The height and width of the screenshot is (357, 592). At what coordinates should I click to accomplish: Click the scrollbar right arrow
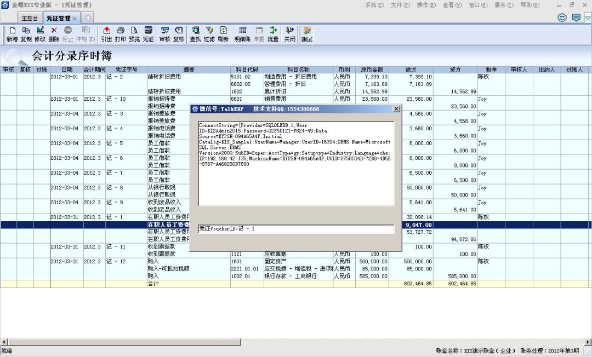(x=588, y=342)
